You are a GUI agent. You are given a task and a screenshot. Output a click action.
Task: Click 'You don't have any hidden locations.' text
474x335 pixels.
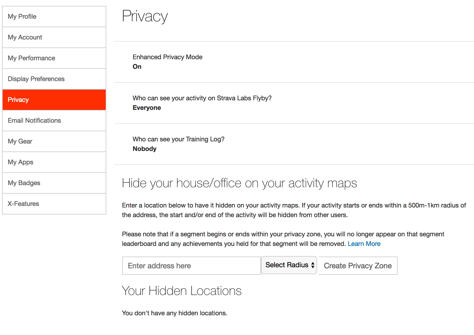(x=175, y=313)
